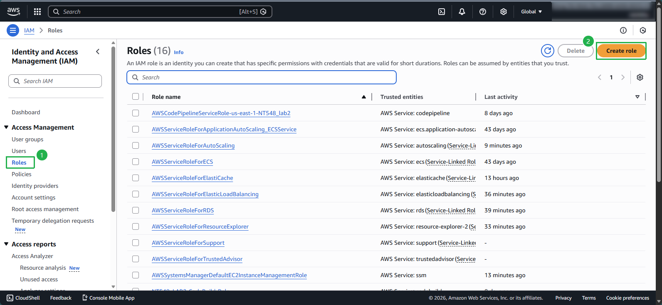Open Users in the sidebar
Screen dimensions: 662x305
[x=19, y=151]
